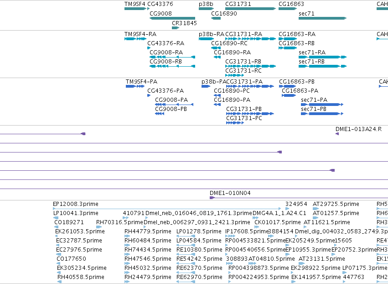Click EST RE10380.5prime

tap(199, 250)
